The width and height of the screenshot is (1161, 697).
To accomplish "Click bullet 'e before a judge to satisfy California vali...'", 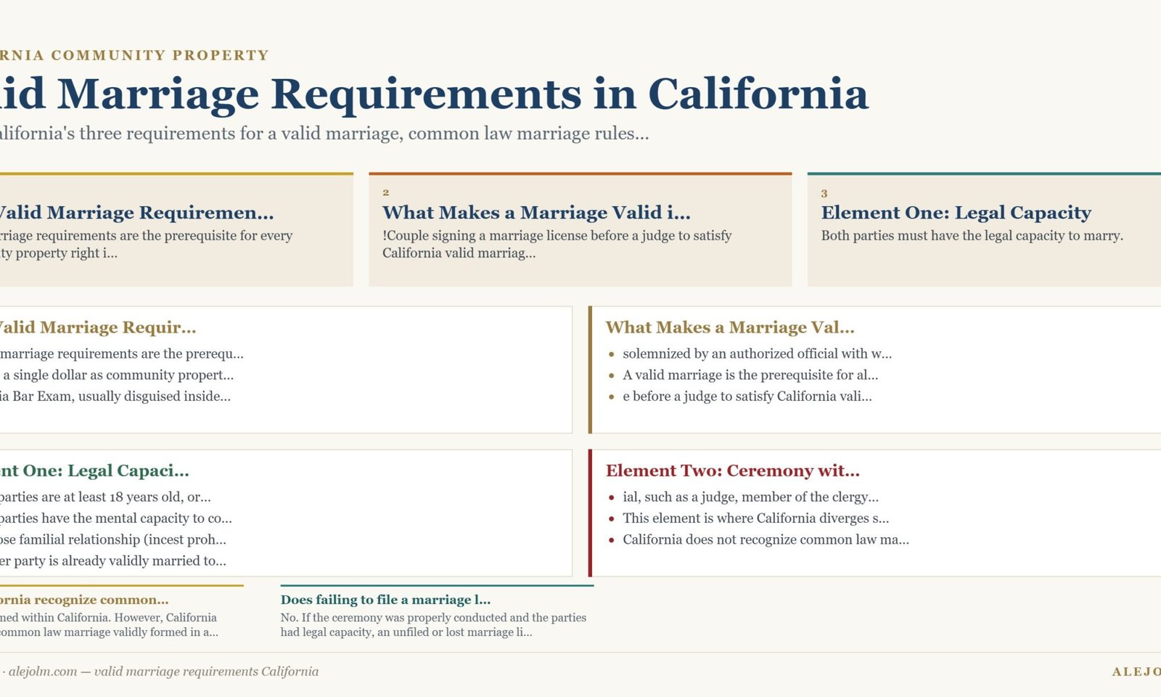I will tap(747, 396).
